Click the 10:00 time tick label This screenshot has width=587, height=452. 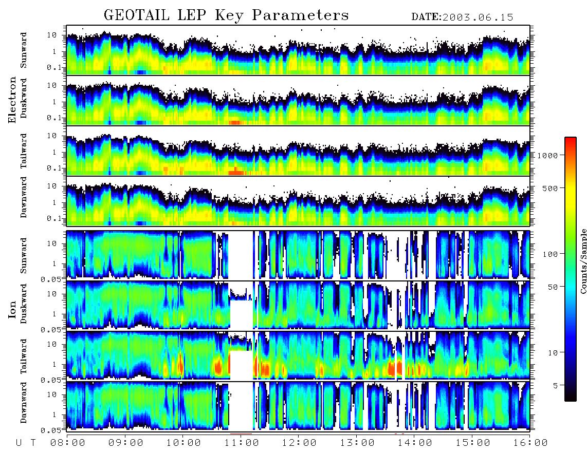[x=184, y=443]
